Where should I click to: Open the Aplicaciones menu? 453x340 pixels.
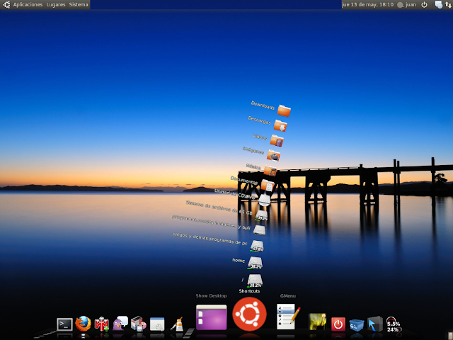click(x=28, y=5)
